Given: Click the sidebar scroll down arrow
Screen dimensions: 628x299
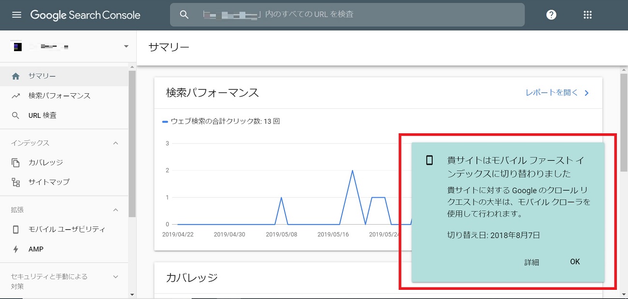Looking at the screenshot, I should (x=132, y=294).
